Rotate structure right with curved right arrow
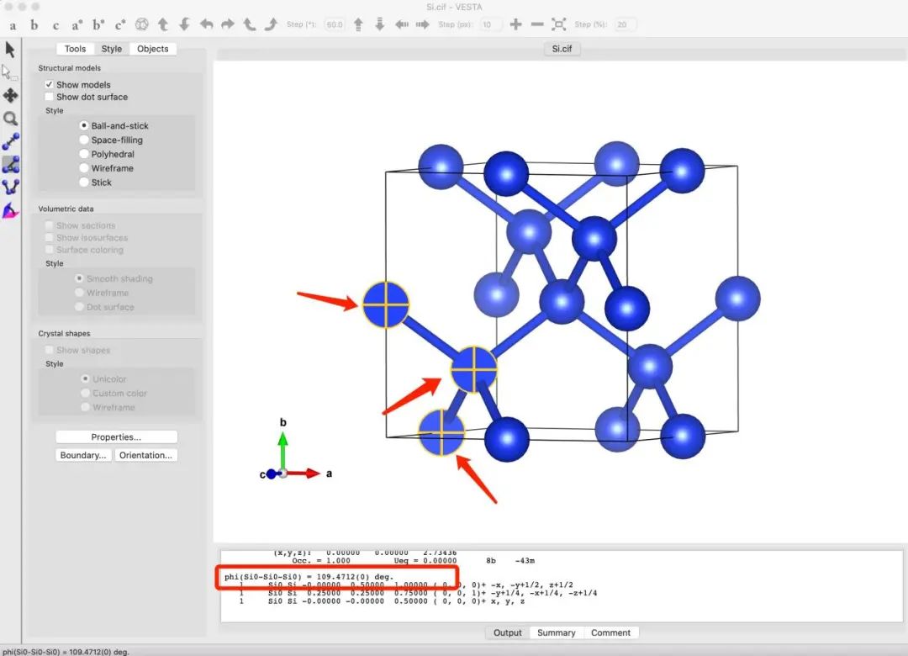 pos(228,24)
